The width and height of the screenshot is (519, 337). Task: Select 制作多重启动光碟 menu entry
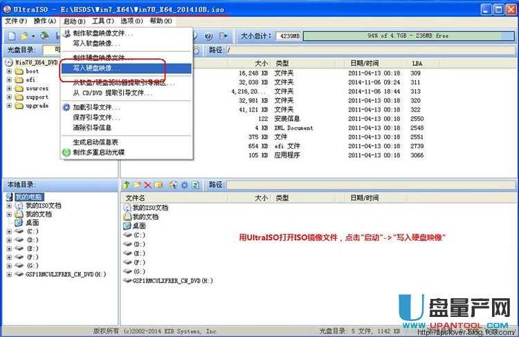(x=98, y=152)
